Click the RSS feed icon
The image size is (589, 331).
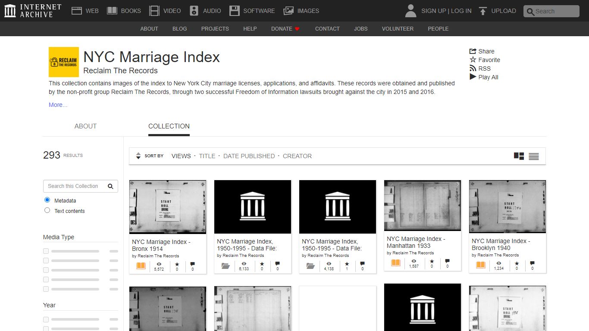tap(473, 69)
